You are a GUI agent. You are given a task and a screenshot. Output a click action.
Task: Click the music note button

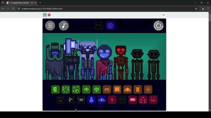(x=64, y=26)
